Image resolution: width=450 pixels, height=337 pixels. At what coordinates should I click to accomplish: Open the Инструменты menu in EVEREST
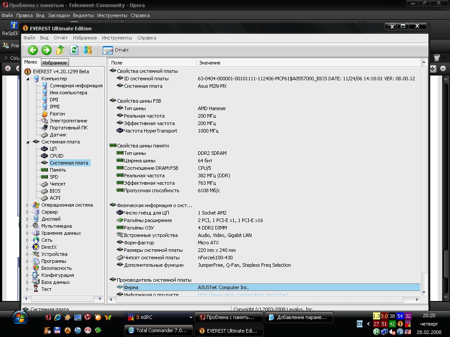[x=117, y=38]
